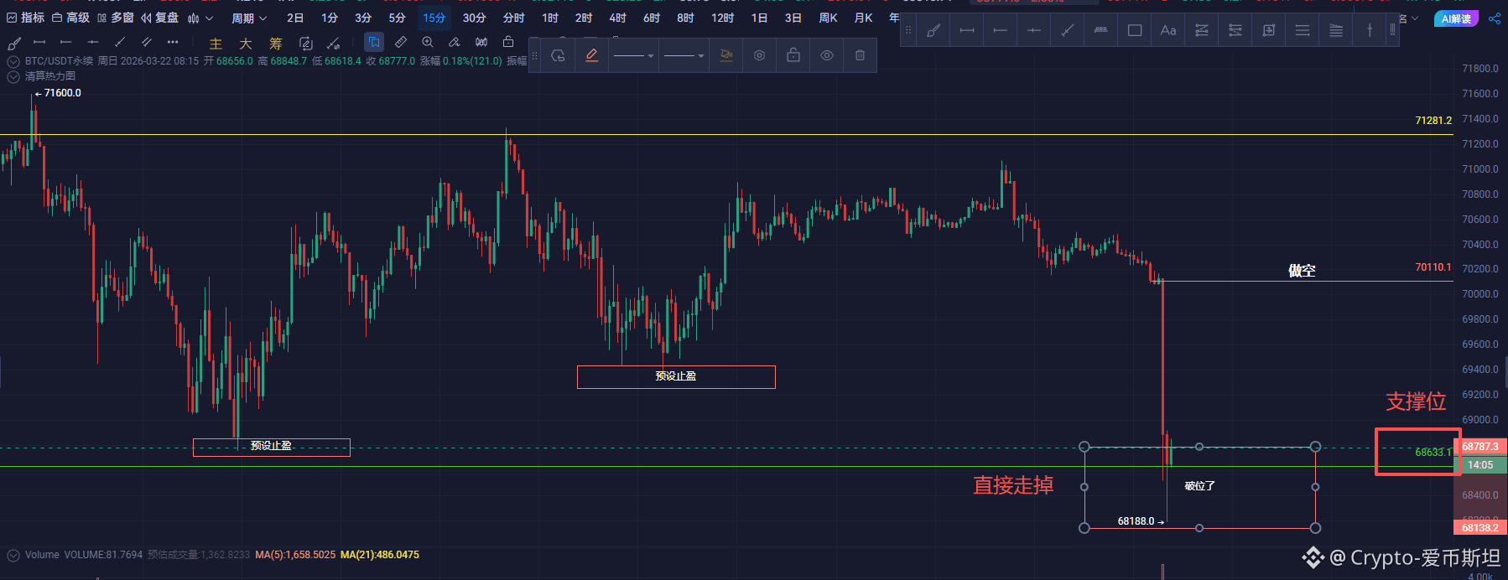Toggle lock on the selected drawing

793,55
